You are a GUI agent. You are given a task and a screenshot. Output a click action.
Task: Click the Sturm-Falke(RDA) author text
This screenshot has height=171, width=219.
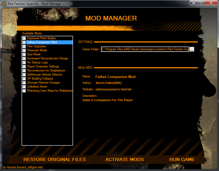tap(109, 83)
